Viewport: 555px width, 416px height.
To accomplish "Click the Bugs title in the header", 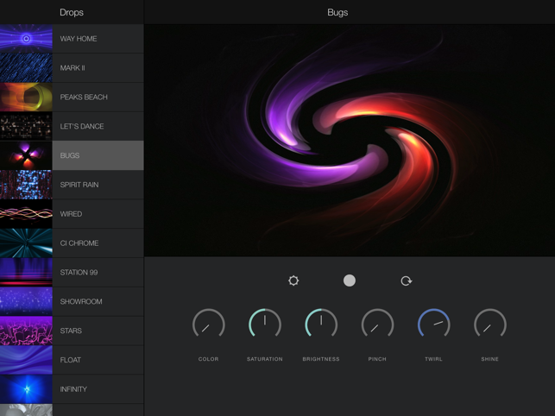I will [337, 12].
